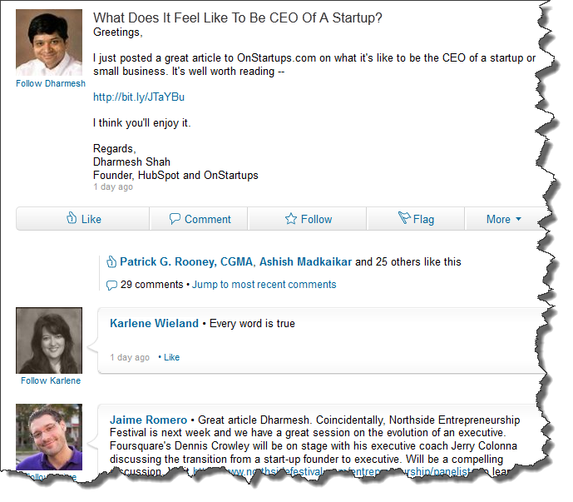Open Ashish Madkaikar's profile link
Image resolution: width=573 pixels, height=502 pixels.
coord(305,261)
